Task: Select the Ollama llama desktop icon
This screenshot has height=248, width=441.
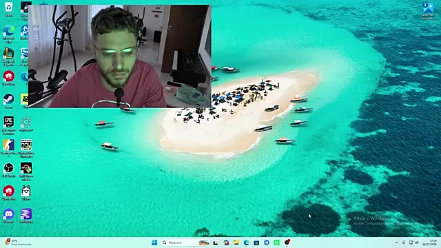Action: tap(26, 193)
